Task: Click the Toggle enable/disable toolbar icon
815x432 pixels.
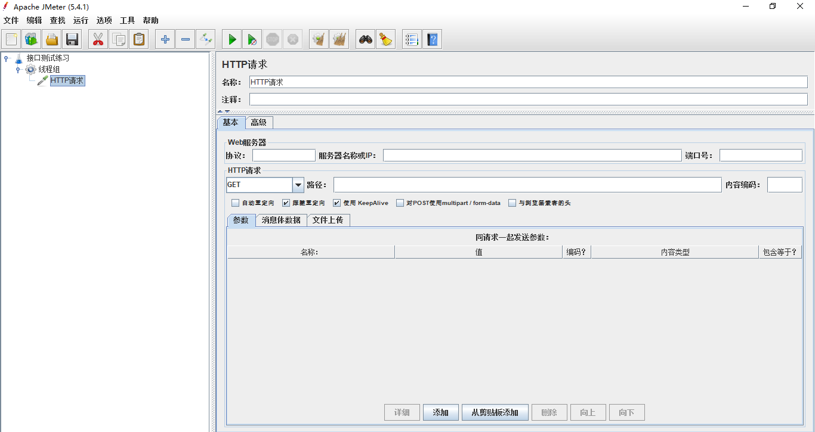Action: click(x=206, y=39)
